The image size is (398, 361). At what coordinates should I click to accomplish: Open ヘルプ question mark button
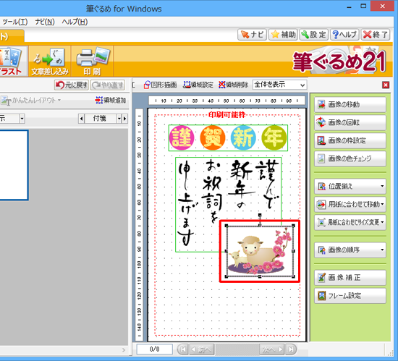tap(344, 35)
